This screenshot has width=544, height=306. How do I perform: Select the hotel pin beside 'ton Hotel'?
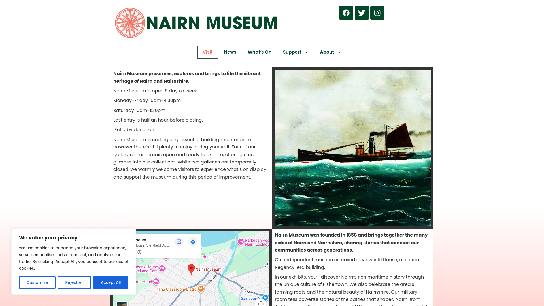(x=156, y=281)
